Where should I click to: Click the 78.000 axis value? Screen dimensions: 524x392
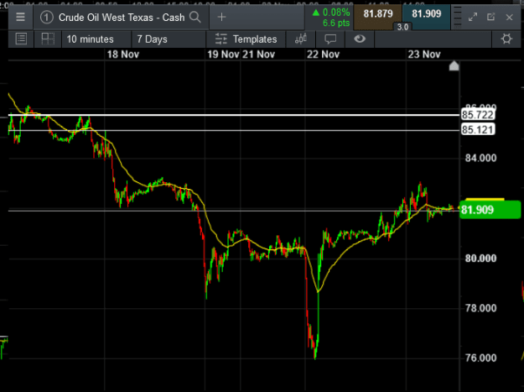click(480, 308)
